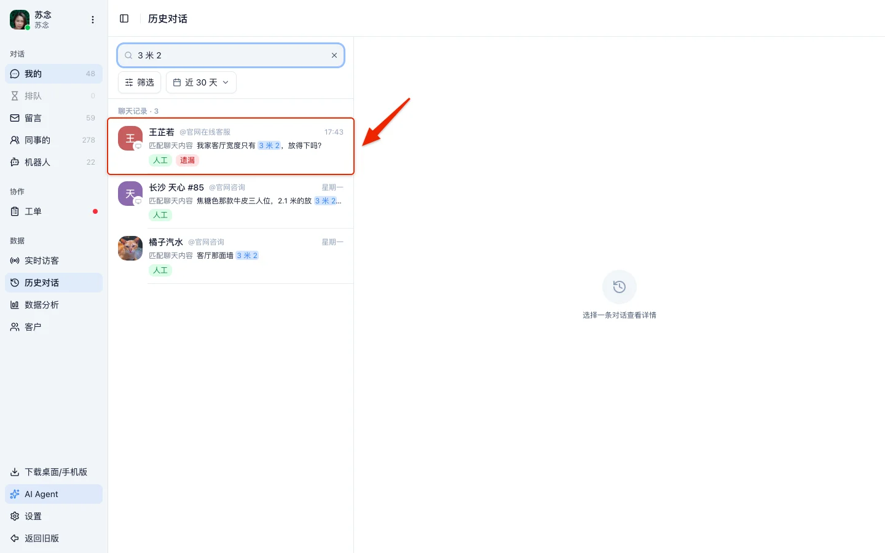
Task: Click the 遗漏 tag on 王芷若's conversation
Action: 187,160
